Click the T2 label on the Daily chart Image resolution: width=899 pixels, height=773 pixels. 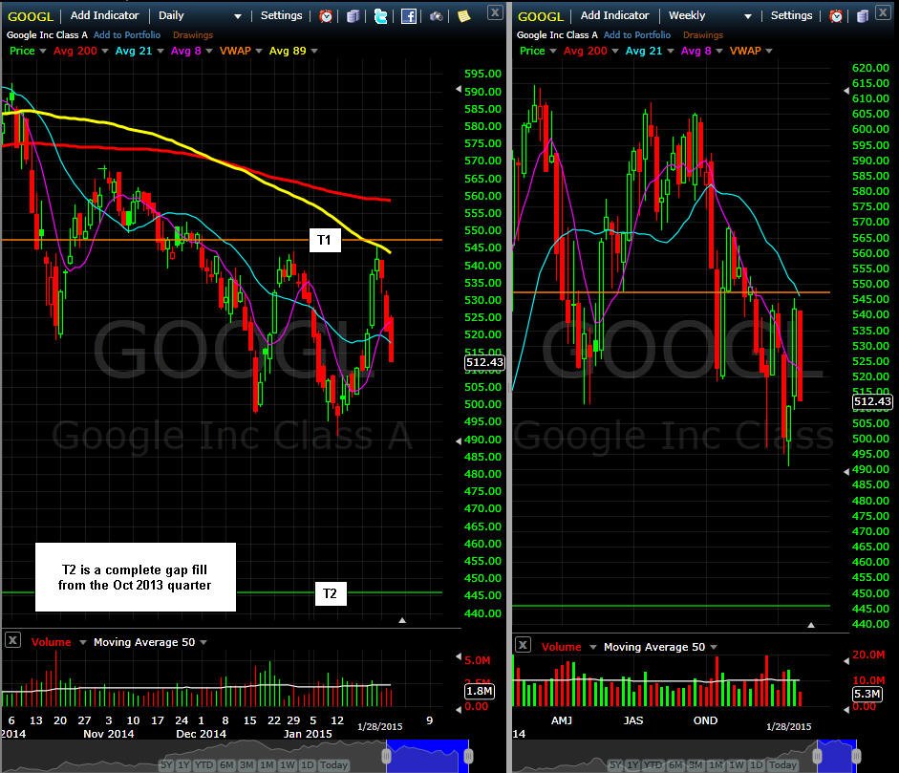(331, 593)
